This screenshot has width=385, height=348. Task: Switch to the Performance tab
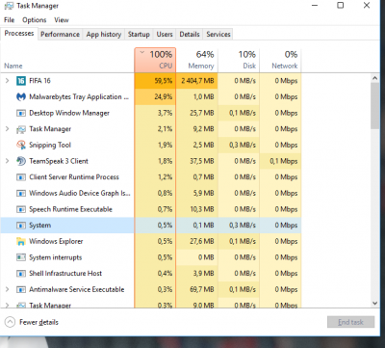coord(60,35)
